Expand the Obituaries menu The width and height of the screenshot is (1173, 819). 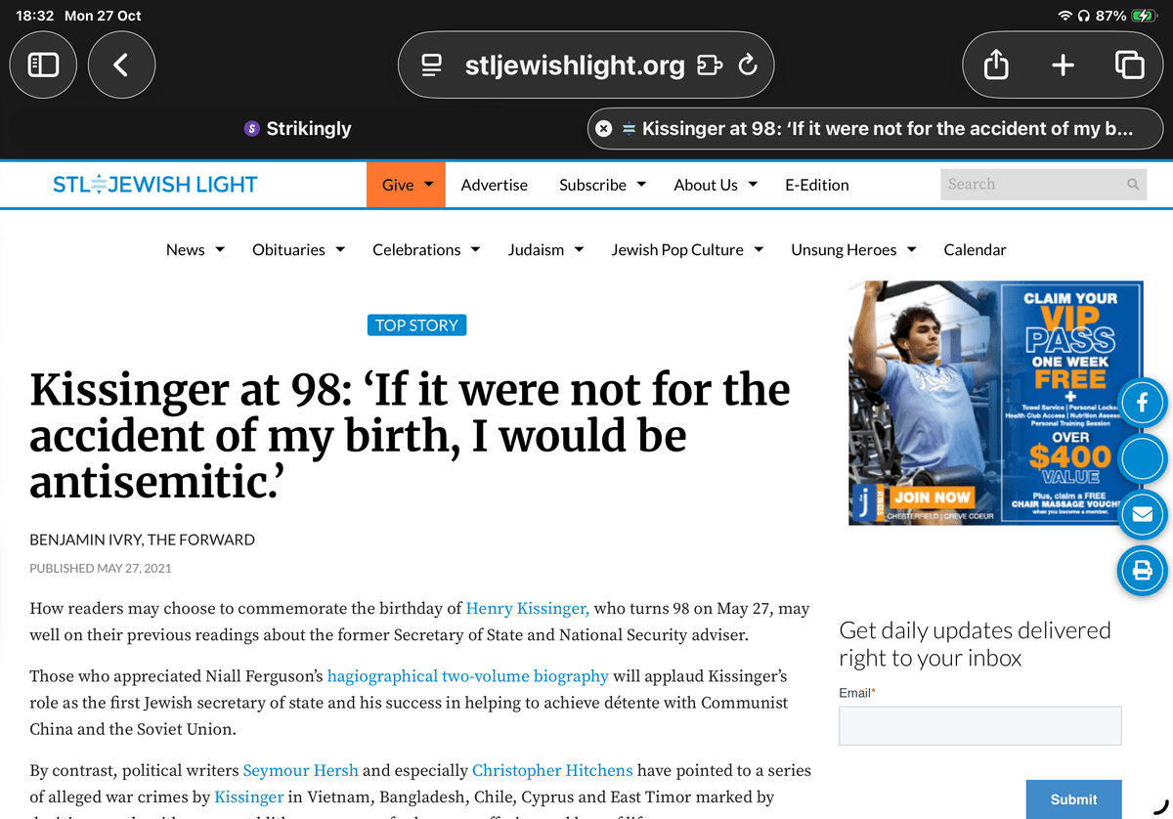(298, 249)
